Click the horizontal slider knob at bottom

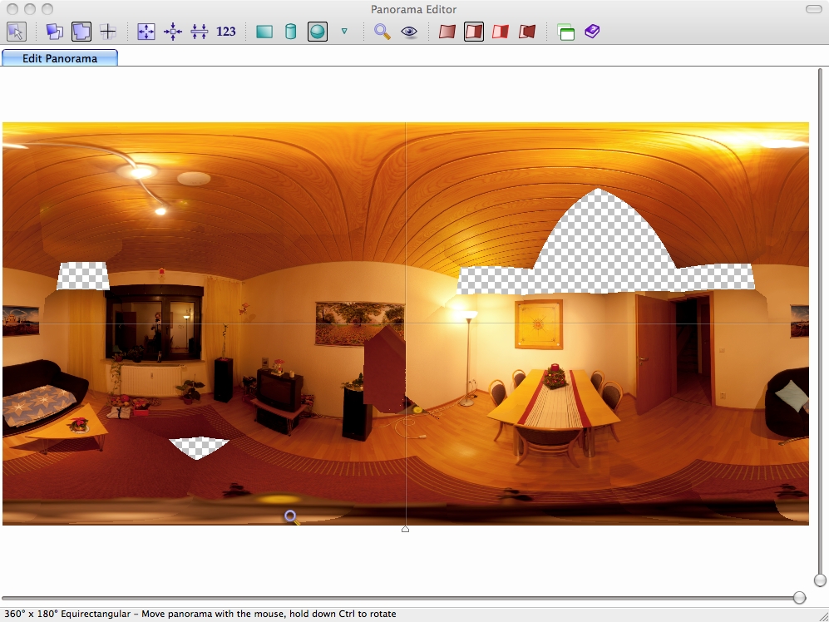click(799, 597)
